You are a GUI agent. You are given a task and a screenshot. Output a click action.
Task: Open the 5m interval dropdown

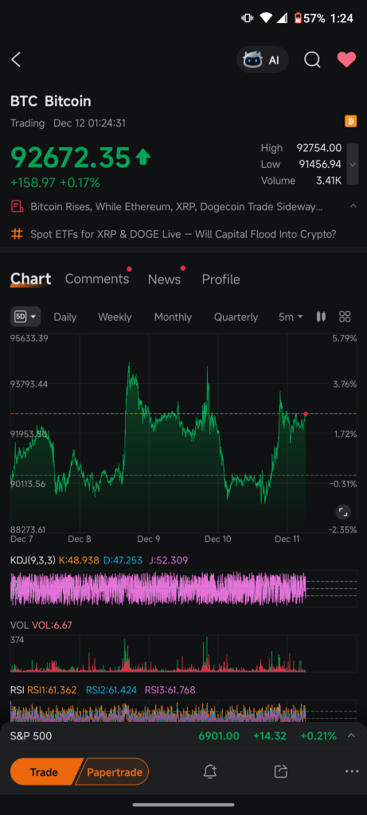tap(291, 317)
